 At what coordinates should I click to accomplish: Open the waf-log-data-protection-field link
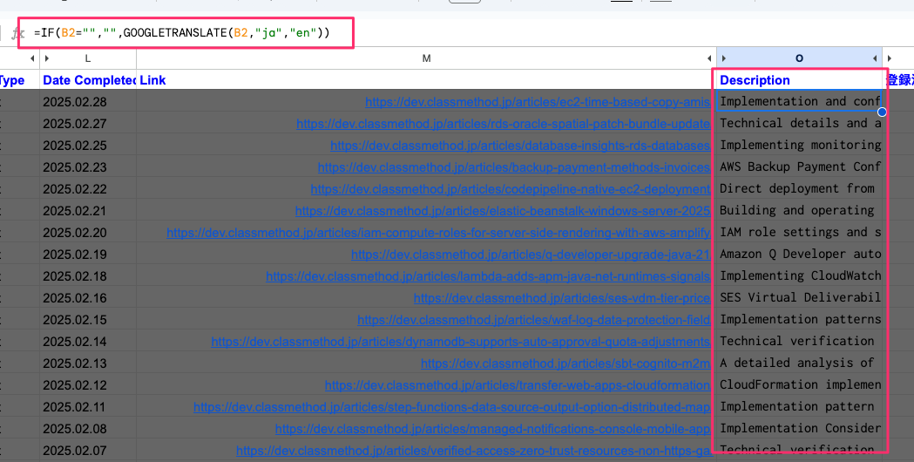(x=533, y=320)
